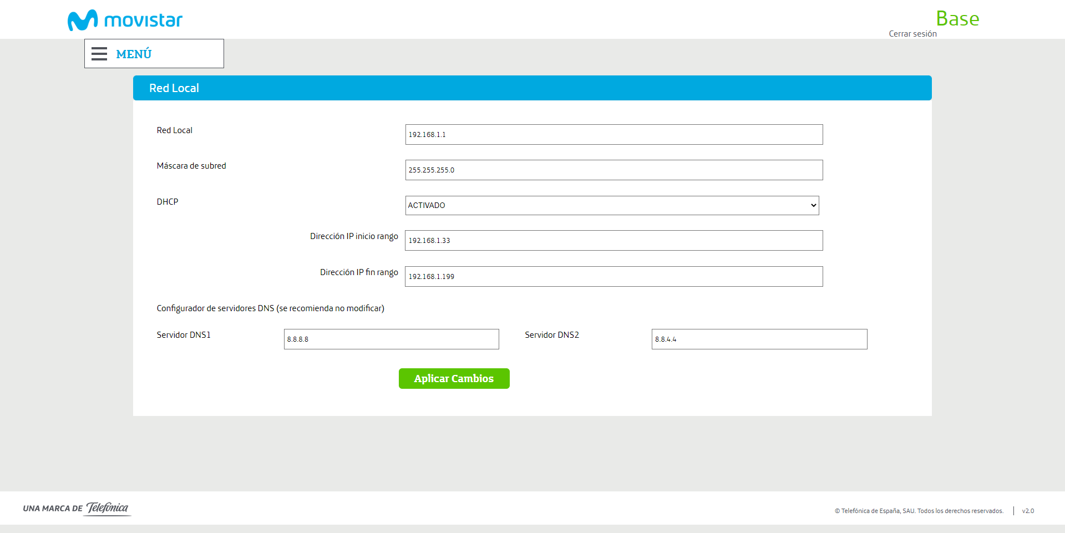Click the Movistar M logo icon
The height and width of the screenshot is (533, 1065).
coord(82,20)
